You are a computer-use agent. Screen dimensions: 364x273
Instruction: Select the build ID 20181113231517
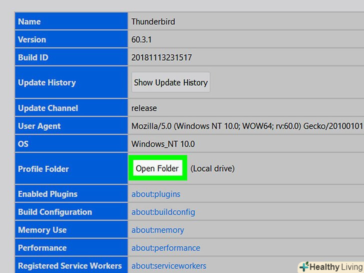(161, 57)
